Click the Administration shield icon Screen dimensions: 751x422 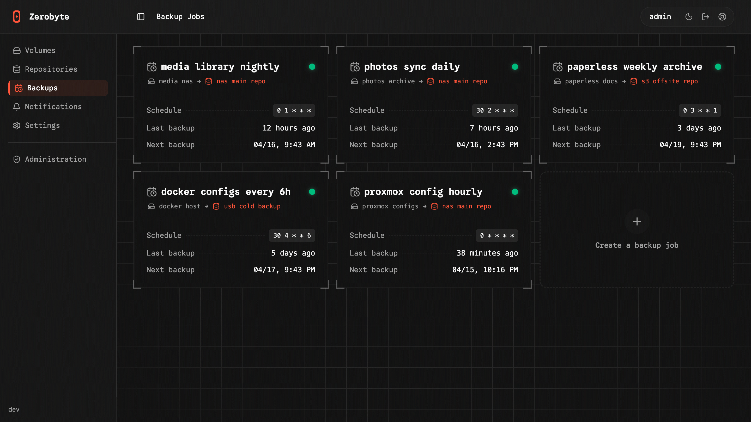[x=17, y=159]
